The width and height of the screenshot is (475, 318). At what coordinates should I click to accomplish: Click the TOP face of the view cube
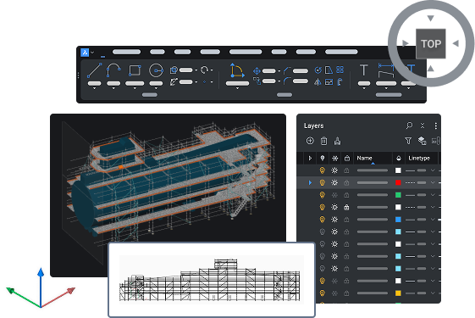pos(430,44)
